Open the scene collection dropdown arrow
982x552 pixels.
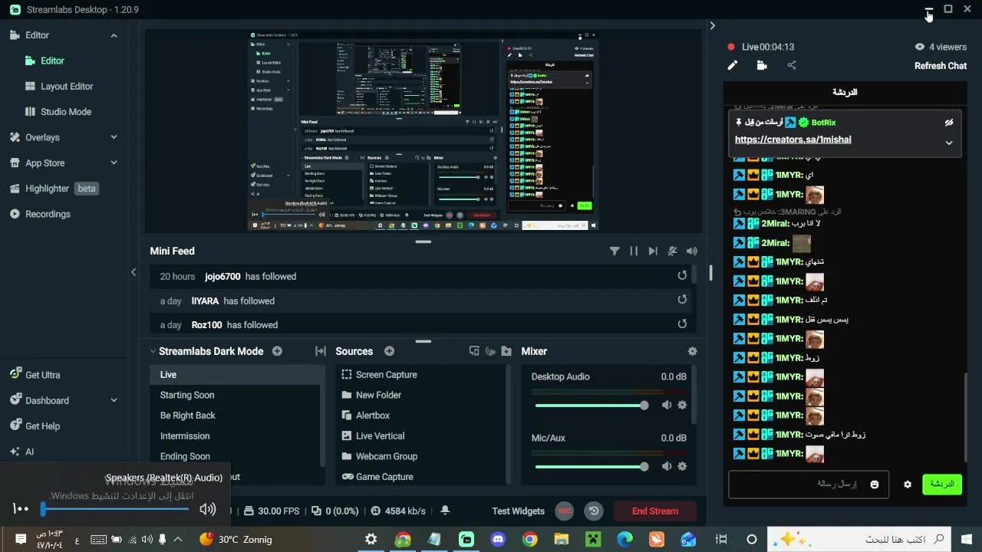click(x=153, y=351)
